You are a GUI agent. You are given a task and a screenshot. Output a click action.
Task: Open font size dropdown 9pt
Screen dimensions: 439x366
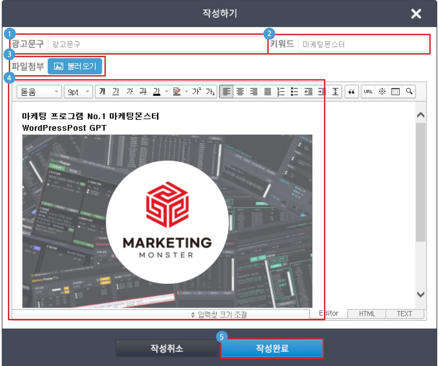tap(79, 91)
